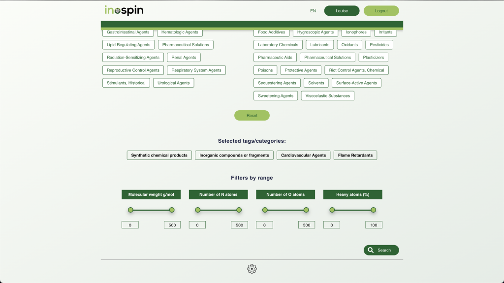Image resolution: width=504 pixels, height=283 pixels.
Task: Select the Renal Agents tag
Action: click(x=184, y=57)
